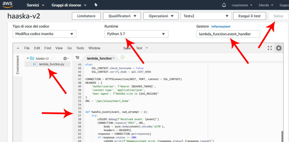Click Test in the editor toolbar
The image size is (289, 142).
[x=139, y=48]
